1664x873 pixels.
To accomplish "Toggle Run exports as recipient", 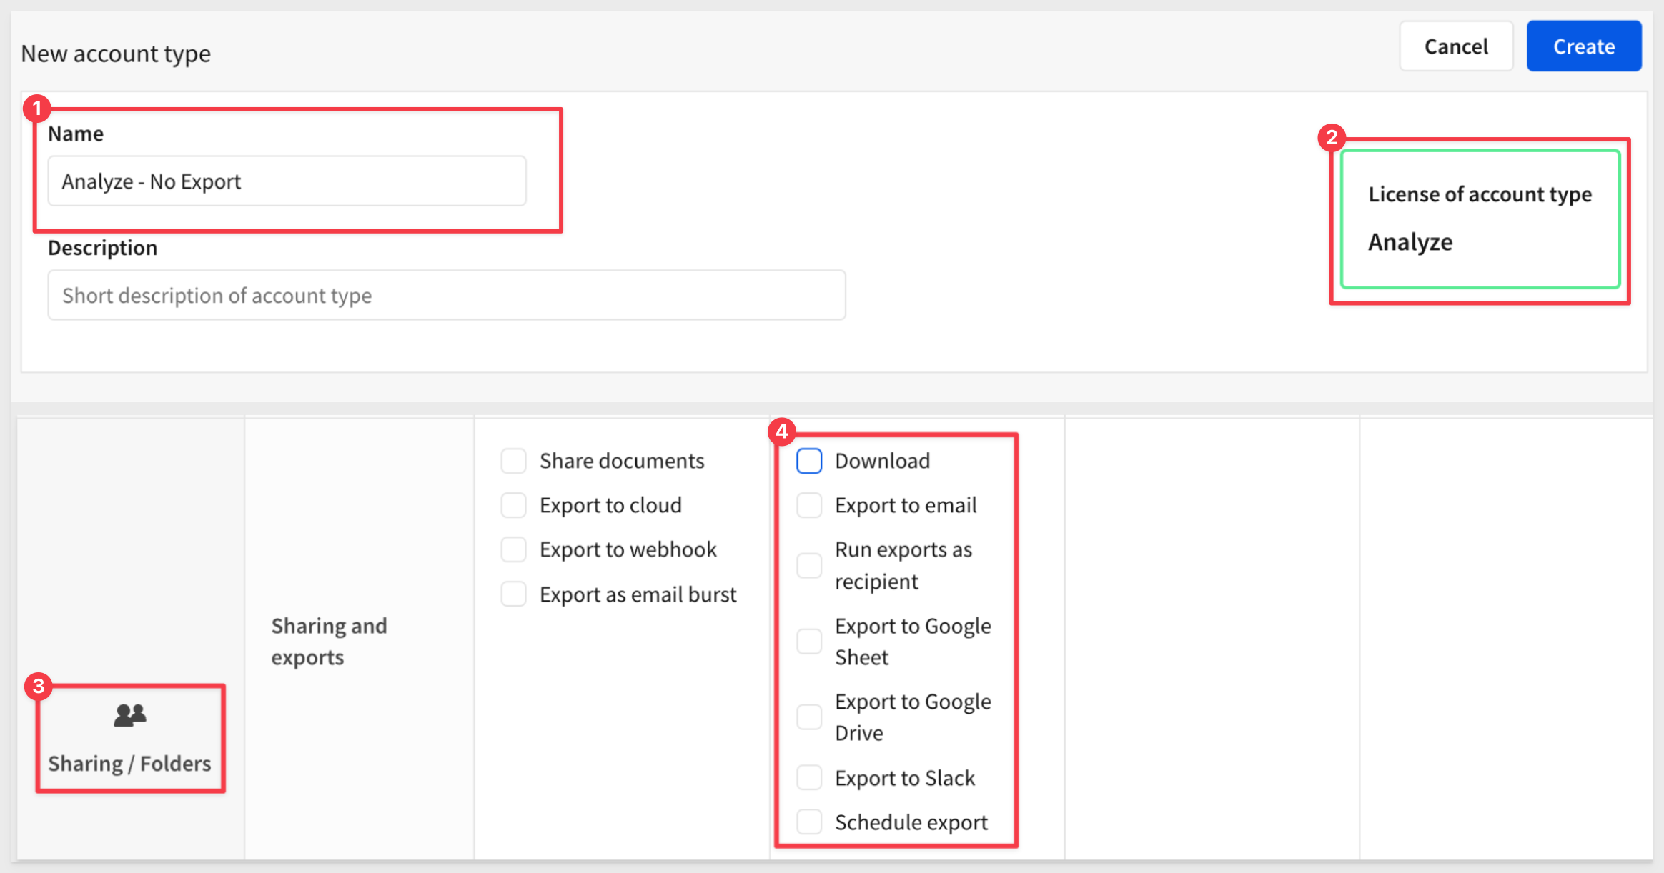I will 809,565.
